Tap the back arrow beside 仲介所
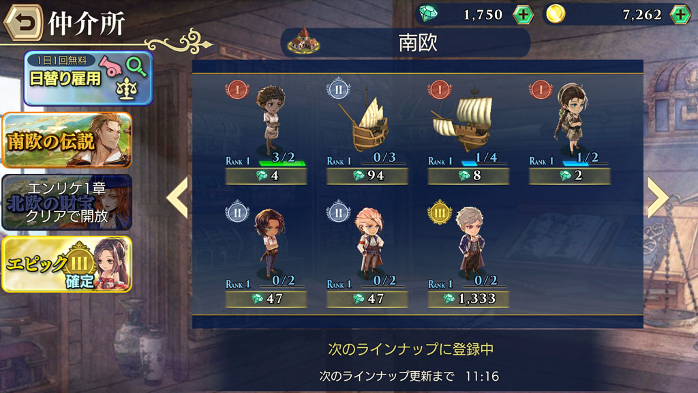 coord(23,23)
